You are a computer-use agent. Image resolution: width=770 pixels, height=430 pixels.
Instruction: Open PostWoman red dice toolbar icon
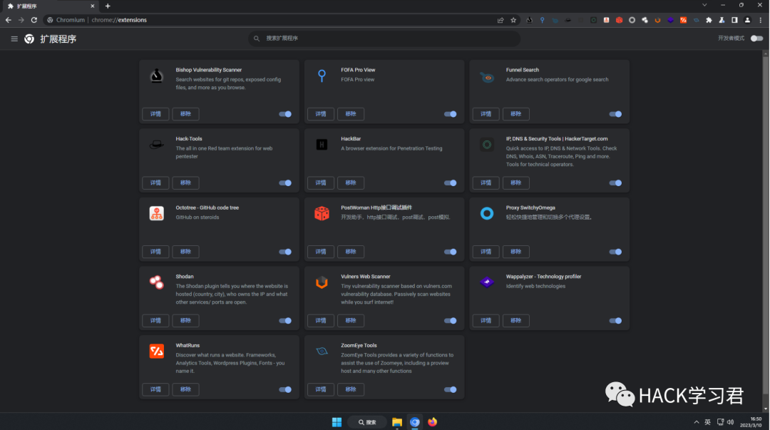[620, 20]
